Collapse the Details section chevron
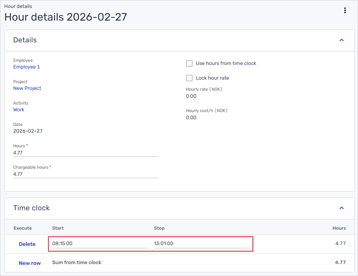The width and height of the screenshot is (358, 276). pyautogui.click(x=342, y=40)
